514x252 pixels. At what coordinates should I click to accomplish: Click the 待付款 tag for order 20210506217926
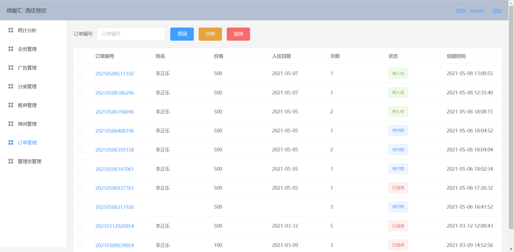pyautogui.click(x=398, y=207)
